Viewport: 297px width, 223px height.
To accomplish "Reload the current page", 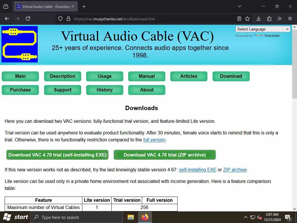I will (x=28, y=19).
